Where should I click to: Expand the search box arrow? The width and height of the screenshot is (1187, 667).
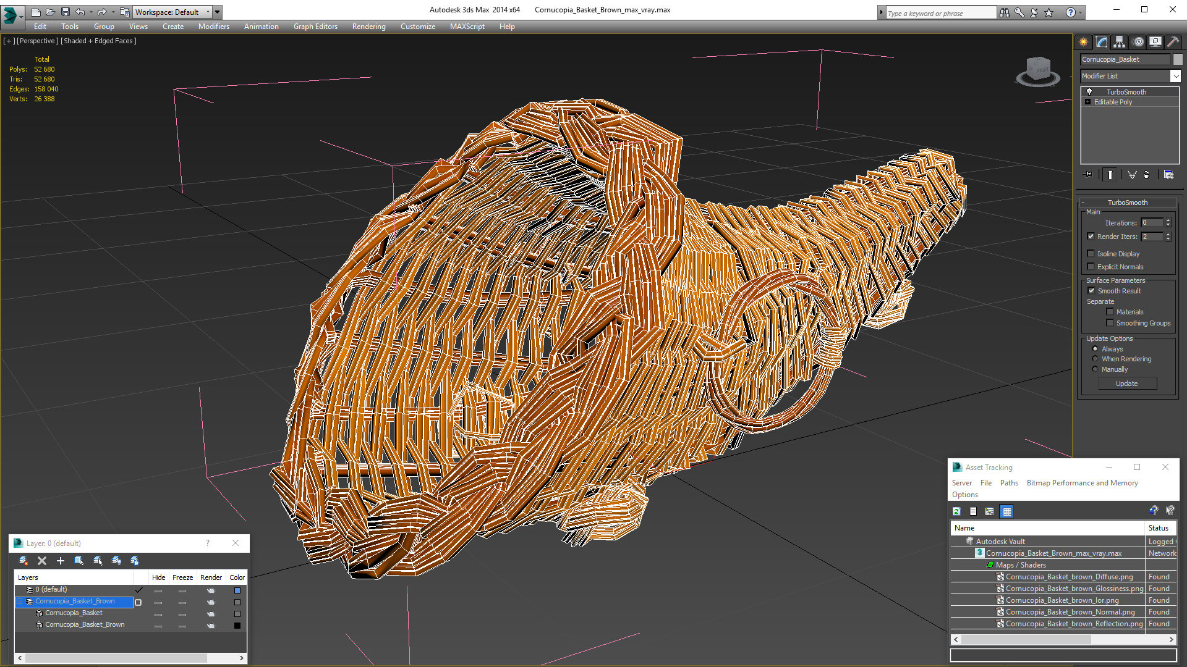tap(882, 12)
